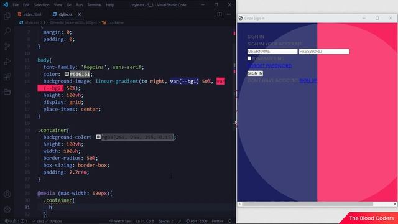Click the Port: 5500 Live Server indicator
Image resolution: width=398 pixels, height=224 pixels.
(x=197, y=221)
